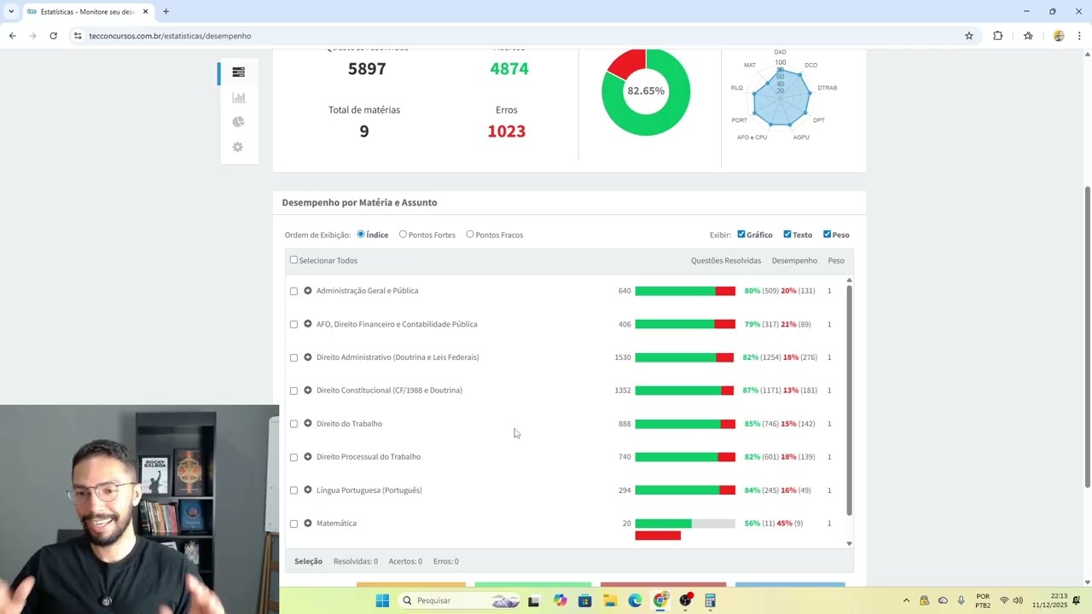Click the microphone tray icon
This screenshot has height=614, width=1092.
961,600
